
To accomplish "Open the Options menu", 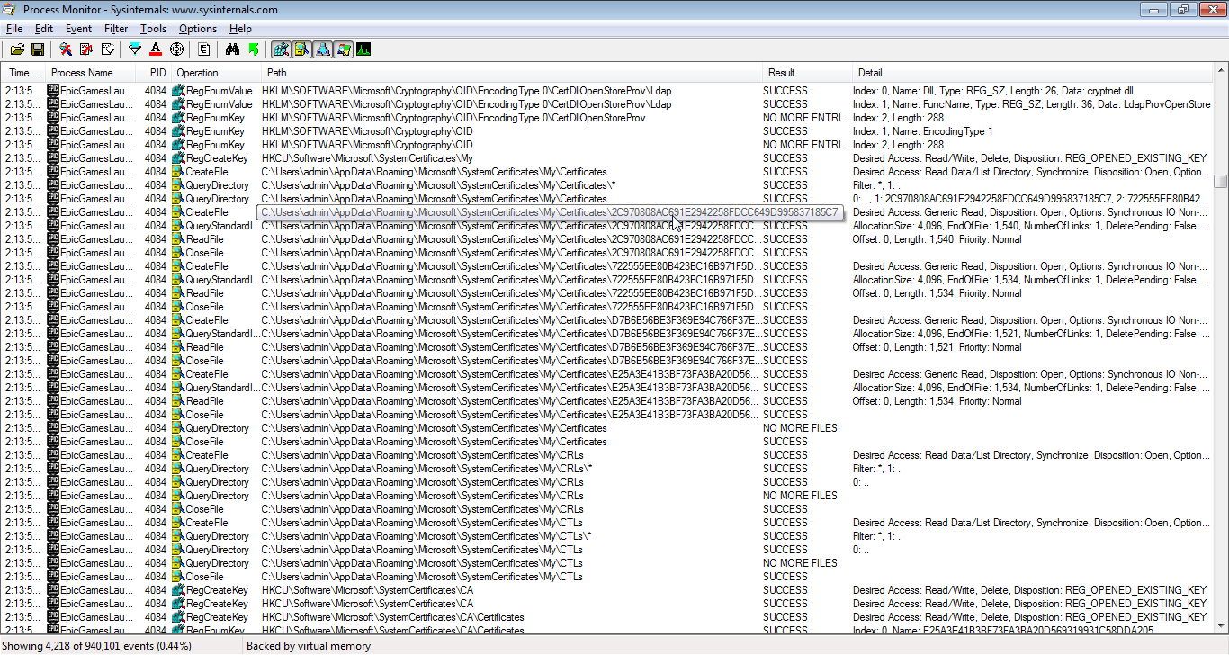I will tap(198, 29).
